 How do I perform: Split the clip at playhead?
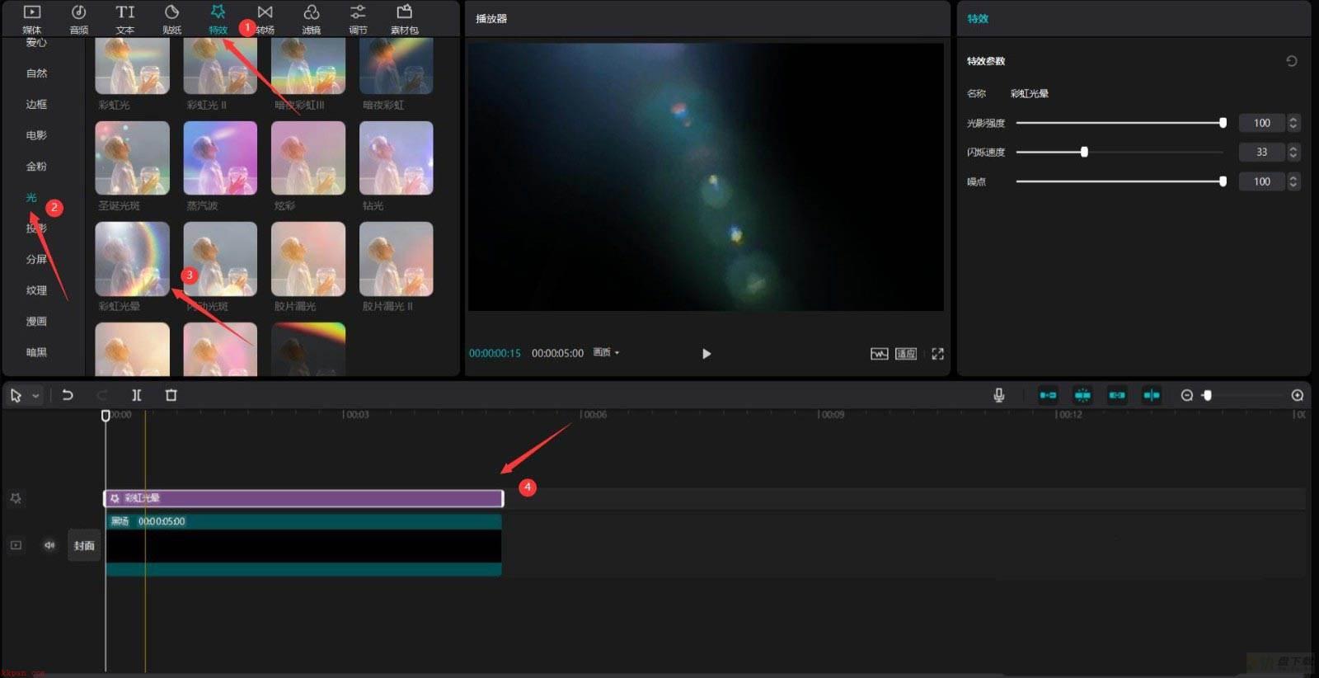point(137,395)
